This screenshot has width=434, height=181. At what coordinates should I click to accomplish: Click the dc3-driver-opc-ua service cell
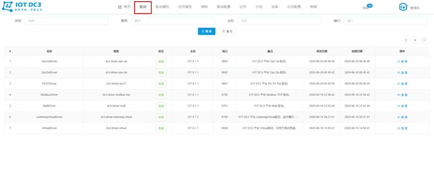click(116, 61)
